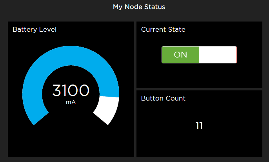
Task: Click empty area below the Button Count number
Action: pos(199,144)
